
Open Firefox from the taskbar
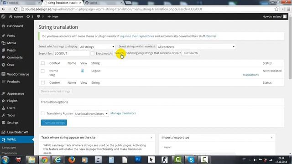point(71,160)
